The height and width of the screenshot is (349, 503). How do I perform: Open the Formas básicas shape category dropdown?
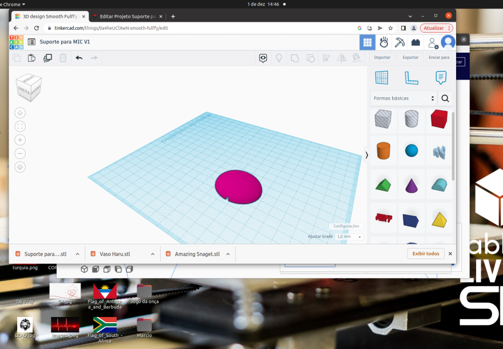pyautogui.click(x=404, y=98)
